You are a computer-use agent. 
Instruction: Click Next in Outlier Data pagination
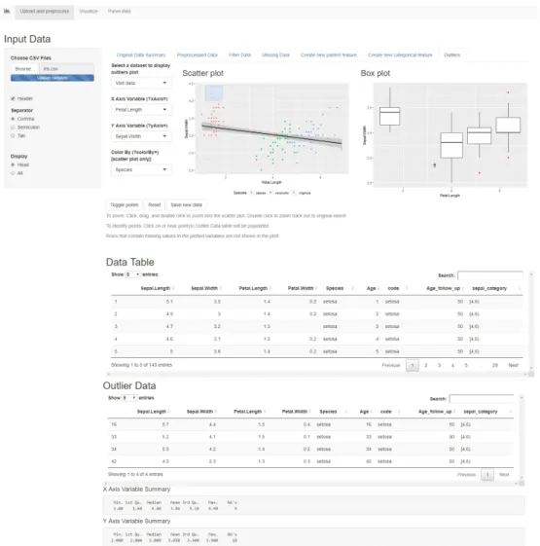[504, 475]
